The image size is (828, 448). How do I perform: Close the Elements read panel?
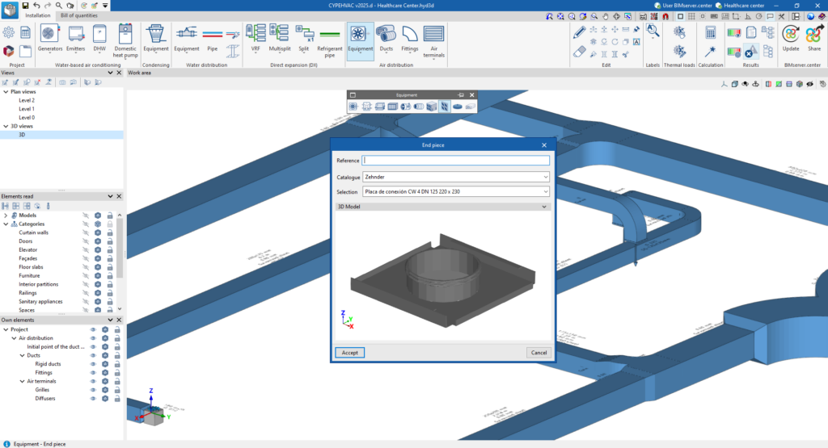pyautogui.click(x=119, y=196)
